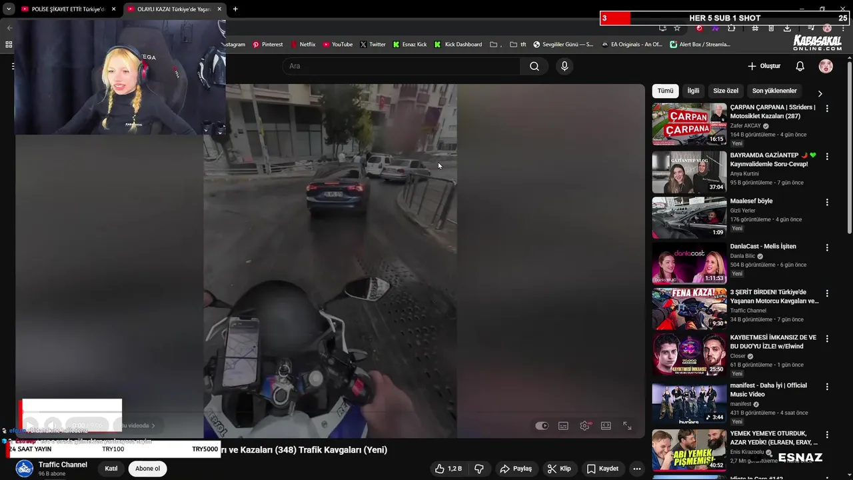The height and width of the screenshot is (480, 853).
Task: Open the Pinterest bookmark
Action: pos(267,45)
